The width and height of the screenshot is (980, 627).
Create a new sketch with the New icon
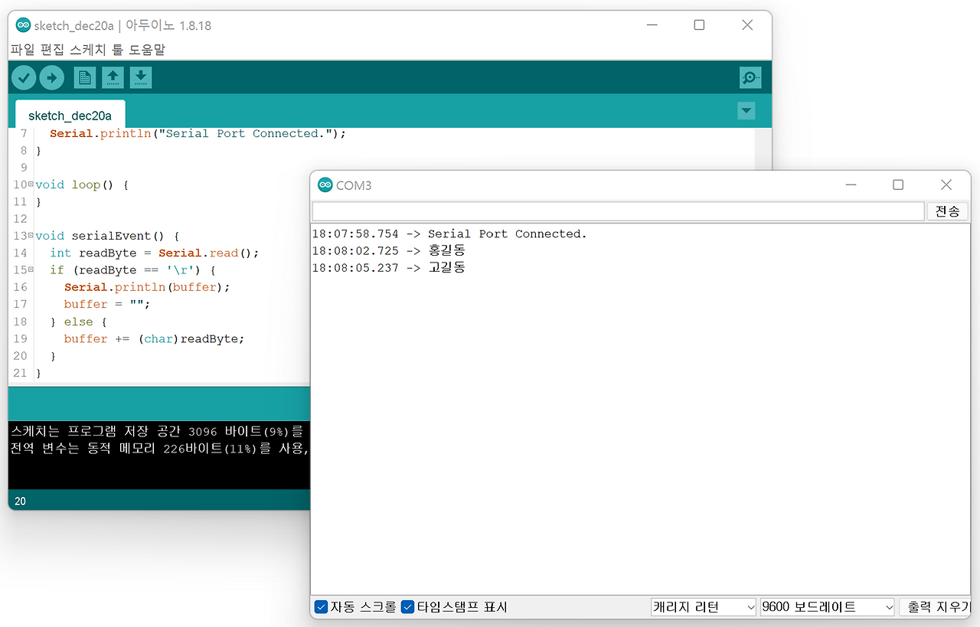[x=84, y=77]
